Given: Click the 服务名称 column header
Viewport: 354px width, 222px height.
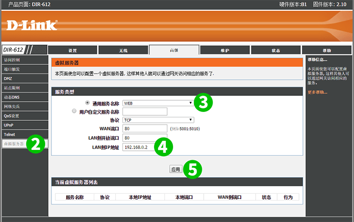Looking at the screenshot, I should point(75,197).
